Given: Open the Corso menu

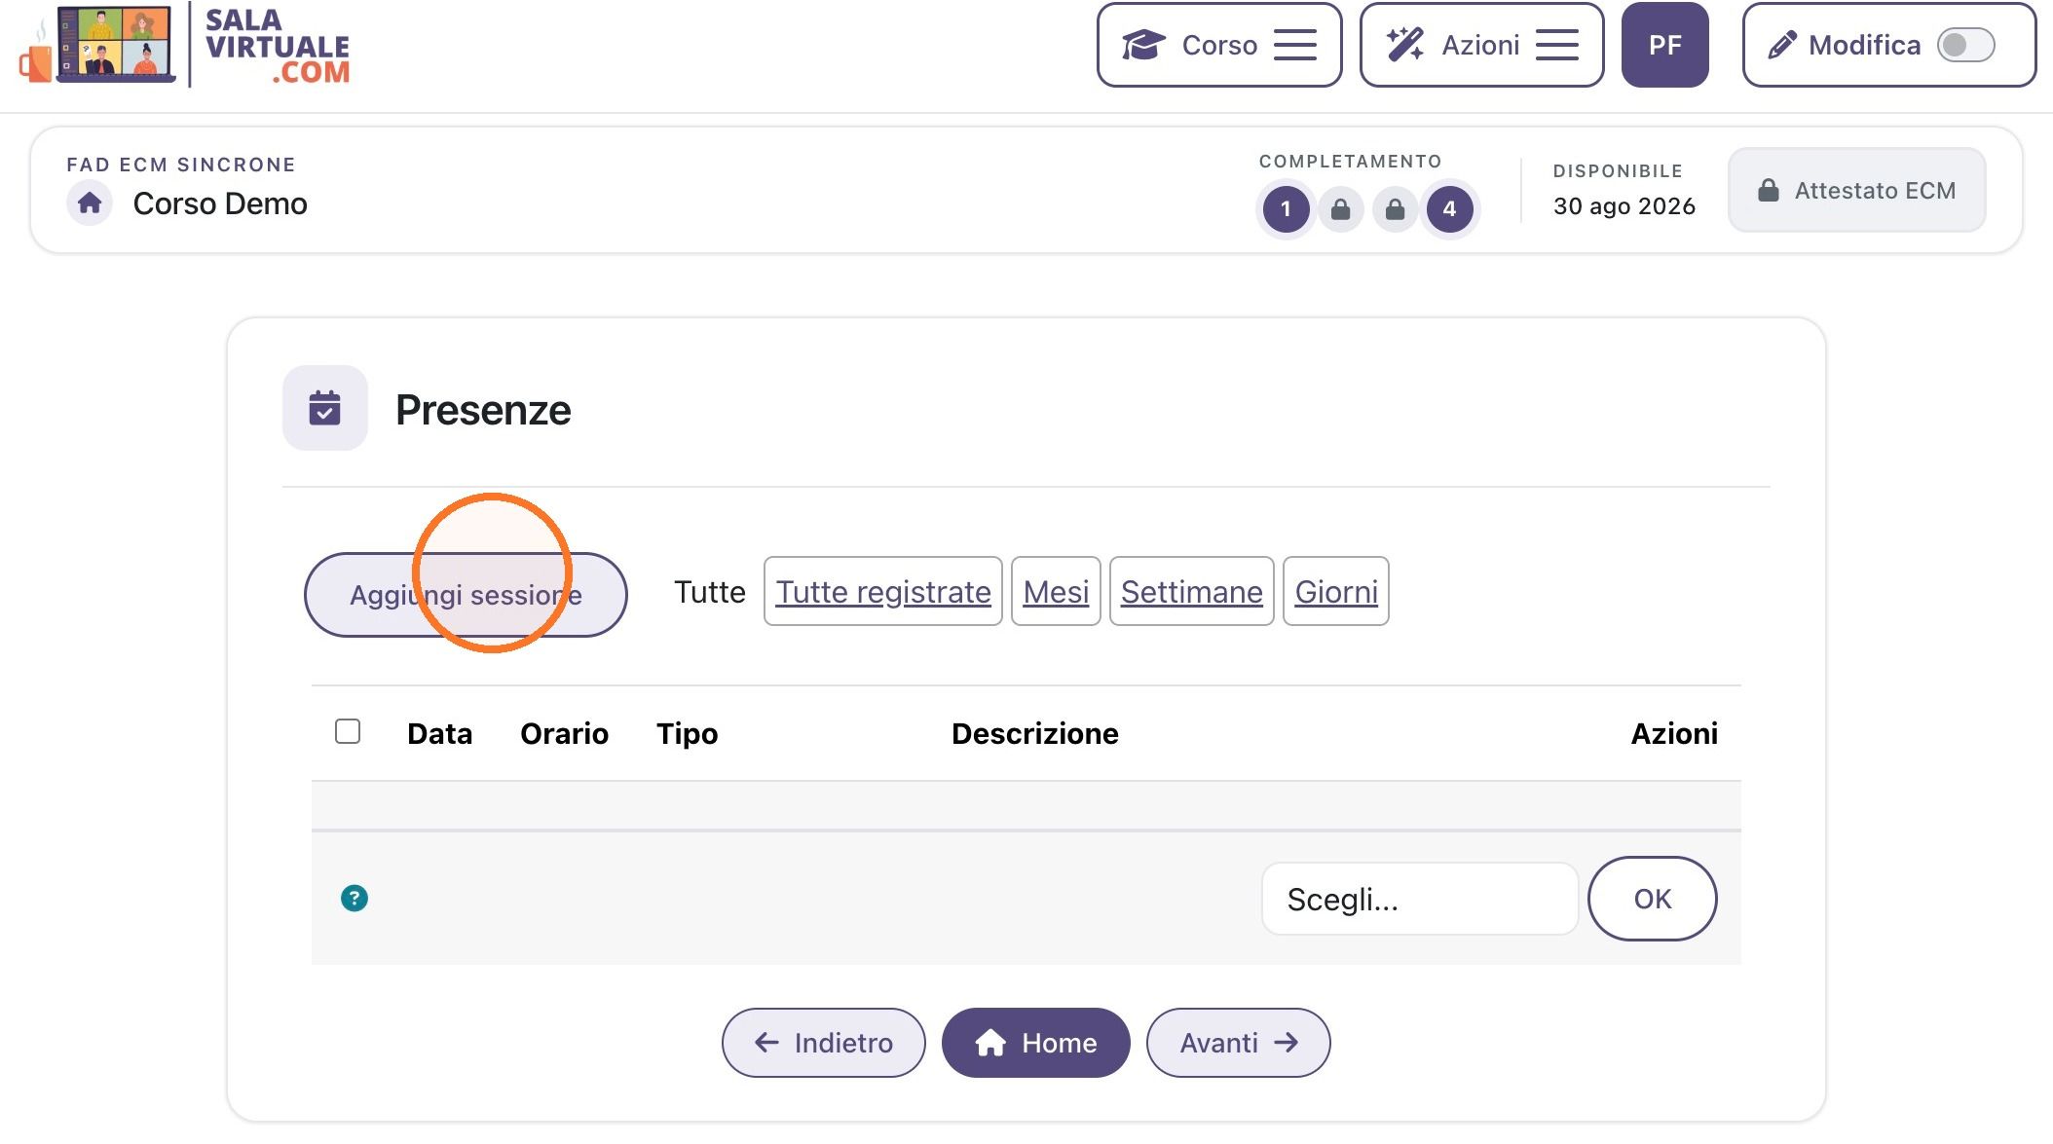Looking at the screenshot, I should [1219, 45].
